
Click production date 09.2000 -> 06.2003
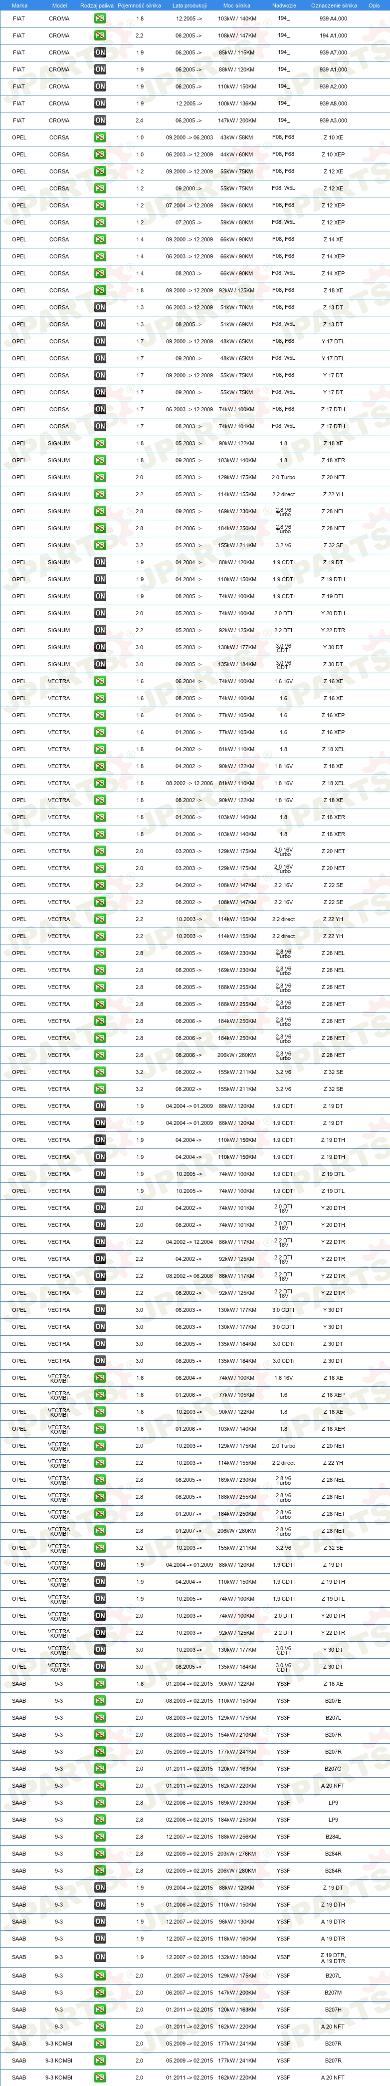coord(190,137)
